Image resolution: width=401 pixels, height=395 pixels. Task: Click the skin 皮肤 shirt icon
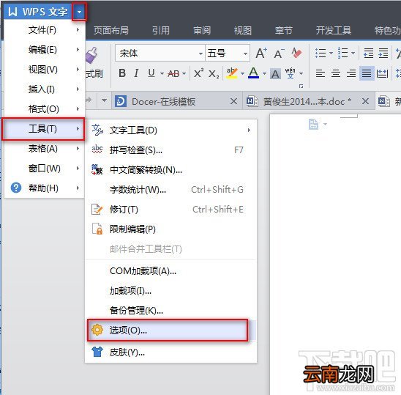(x=97, y=352)
